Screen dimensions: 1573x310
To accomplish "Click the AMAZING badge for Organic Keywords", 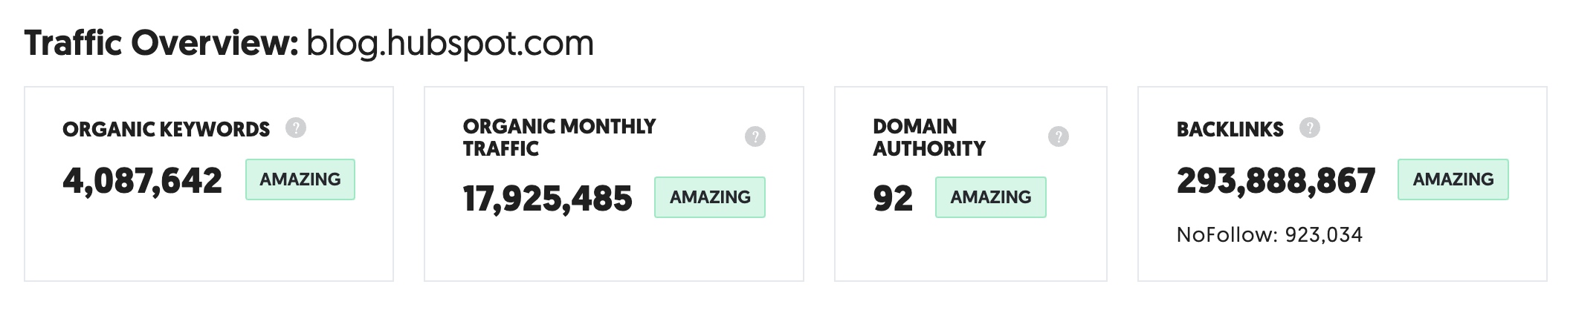I will click(x=300, y=179).
